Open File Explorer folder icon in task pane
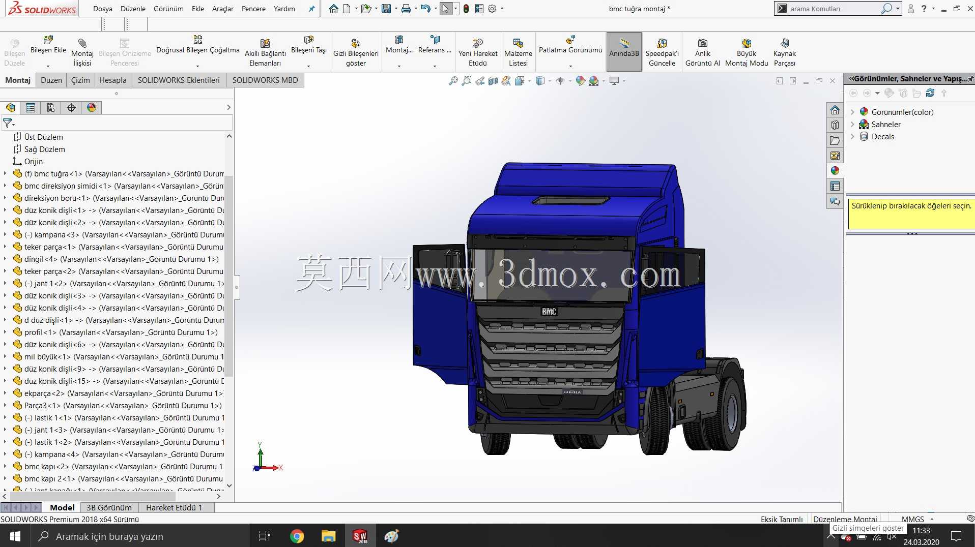The image size is (975, 547). [835, 140]
